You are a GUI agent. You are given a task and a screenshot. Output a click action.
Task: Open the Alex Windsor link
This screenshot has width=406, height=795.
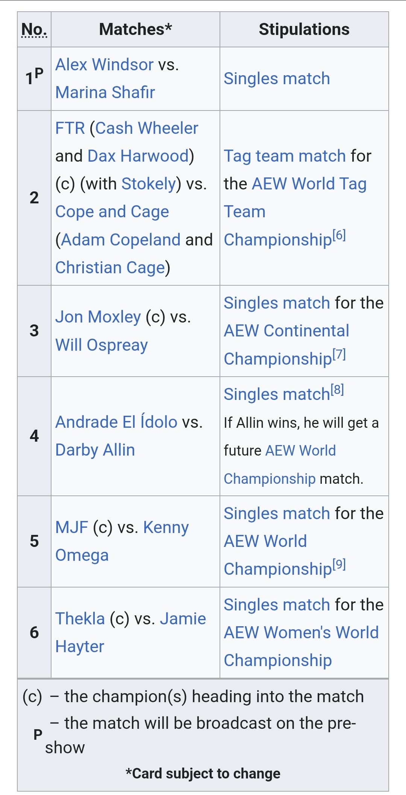coord(104,65)
